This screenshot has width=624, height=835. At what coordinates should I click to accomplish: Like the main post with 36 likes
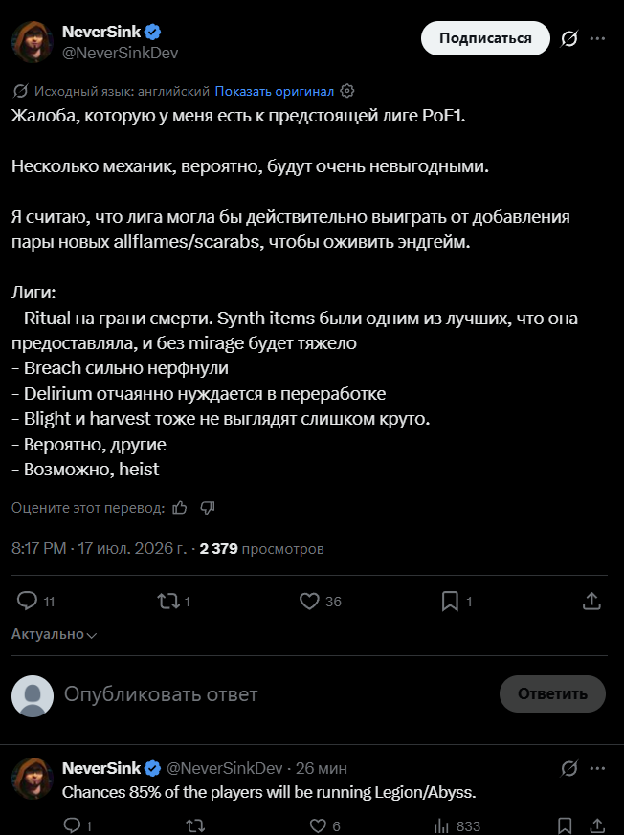tap(309, 602)
